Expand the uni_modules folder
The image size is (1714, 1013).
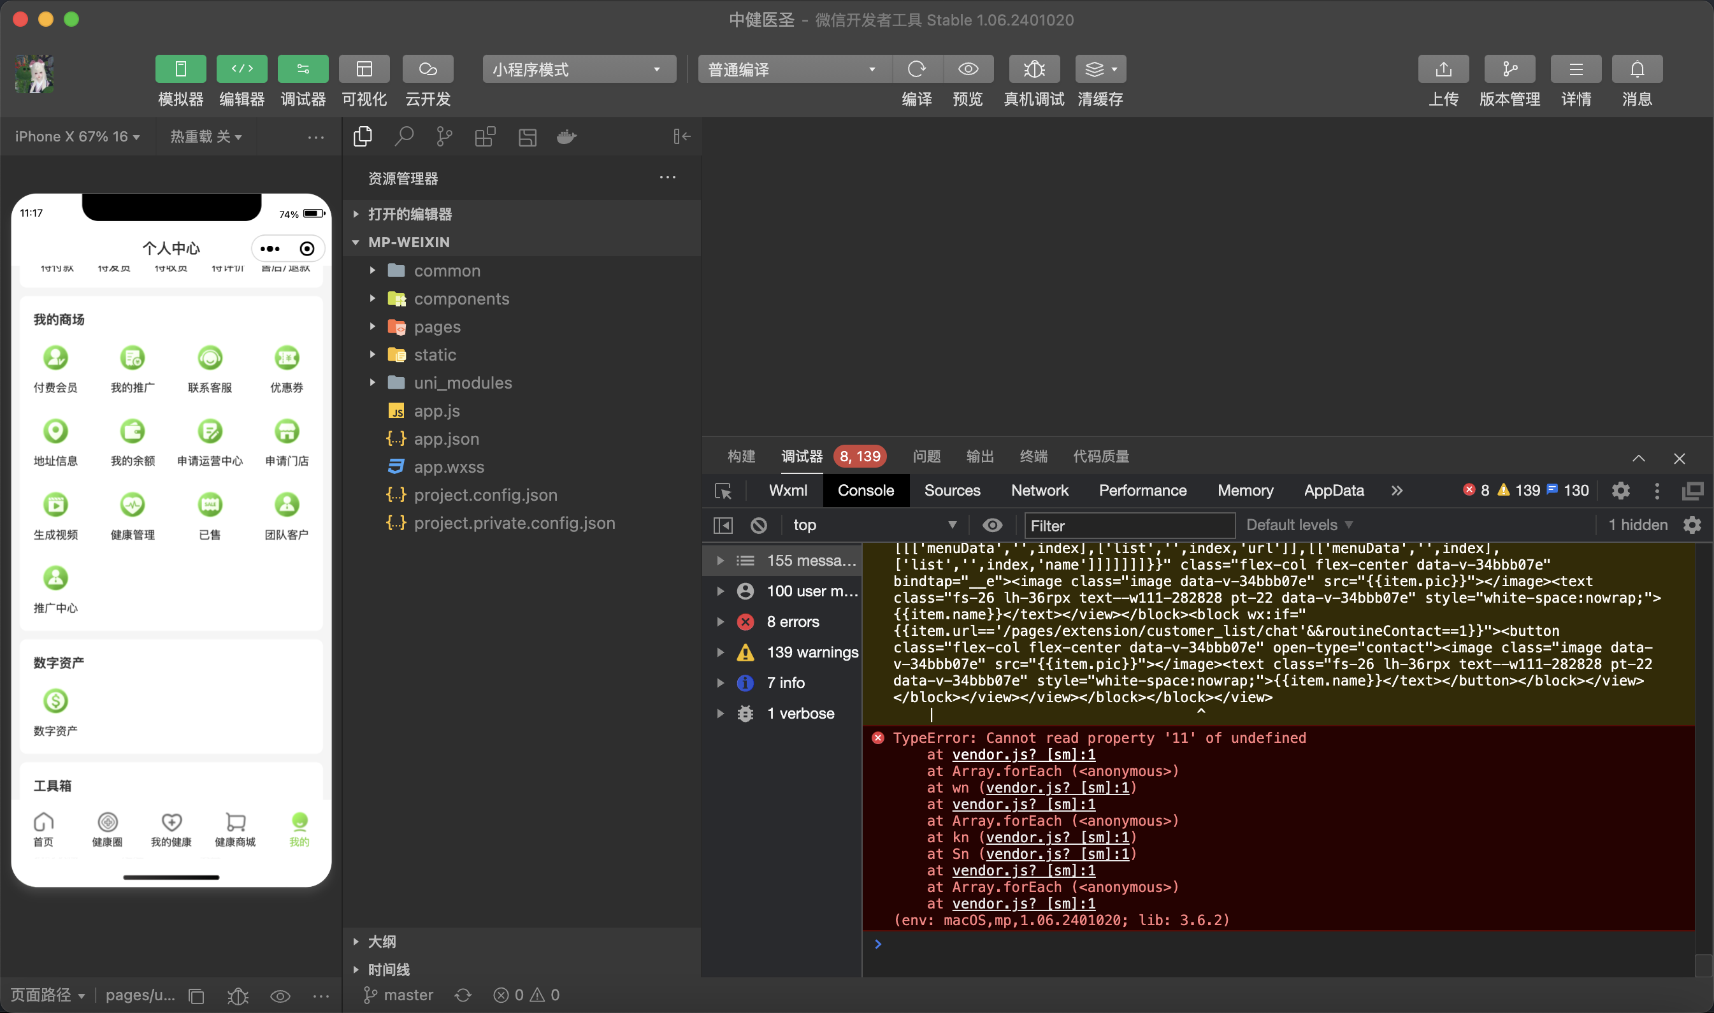click(522, 383)
